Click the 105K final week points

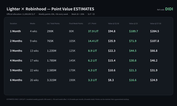(x=72, y=41)
